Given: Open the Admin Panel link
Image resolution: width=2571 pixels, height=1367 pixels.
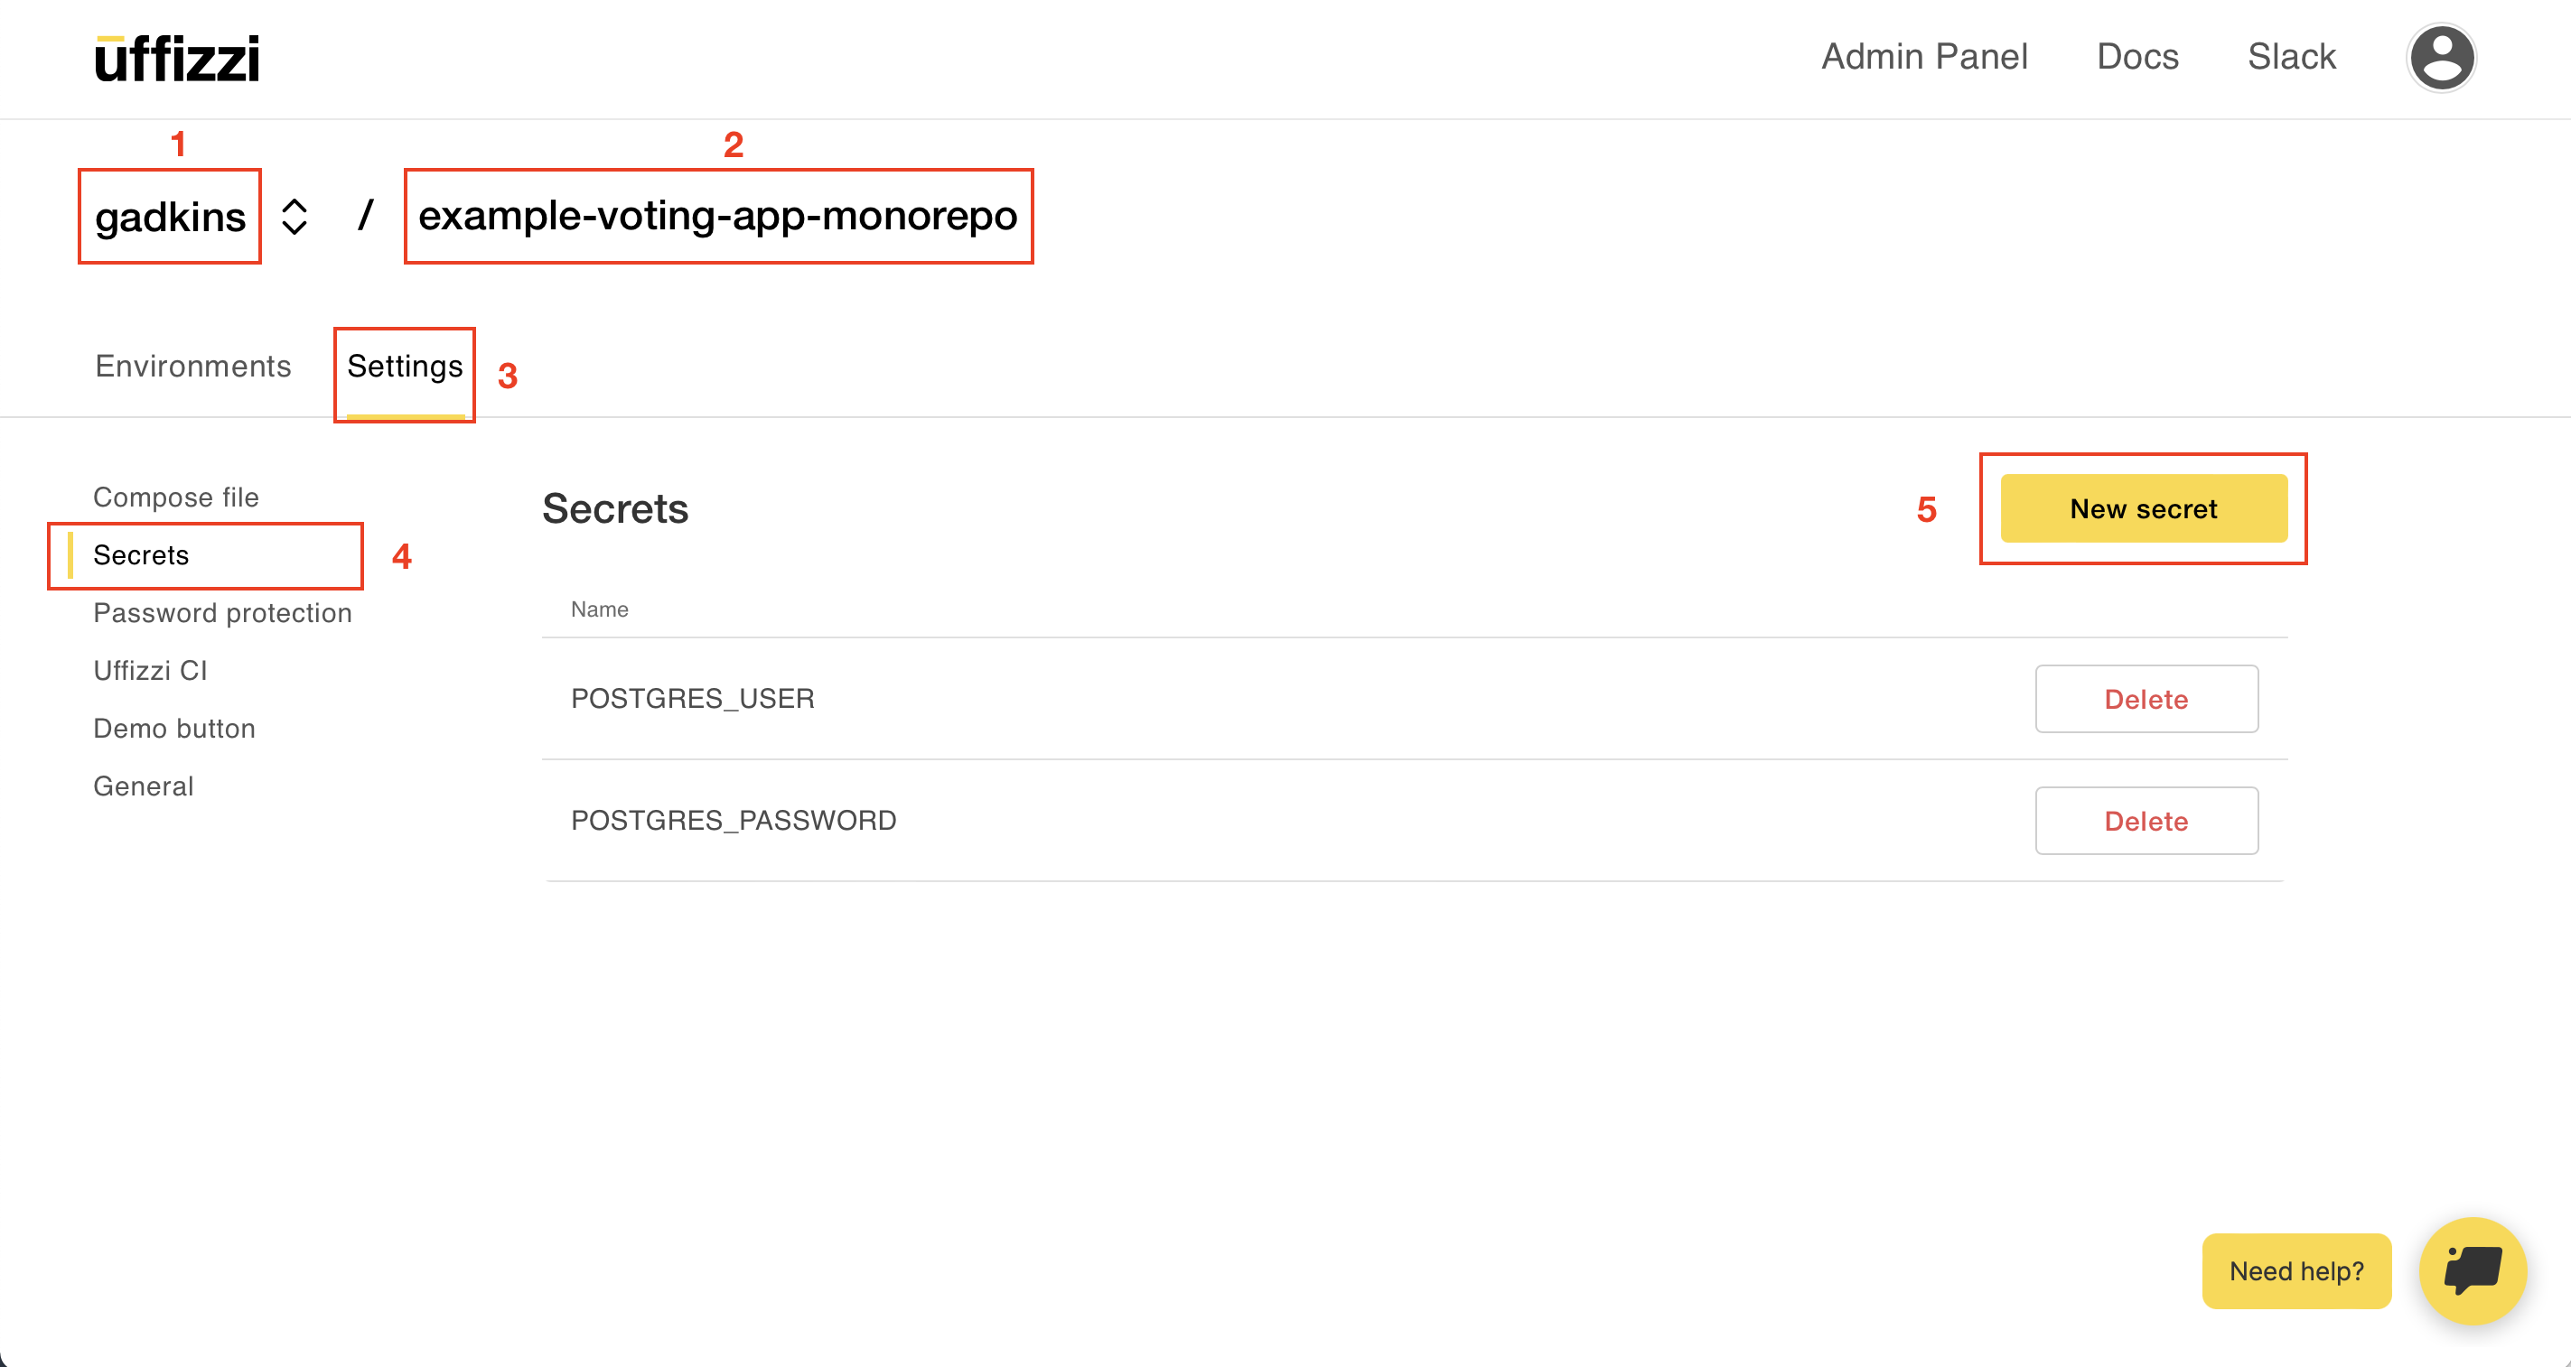Looking at the screenshot, I should [x=1923, y=57].
